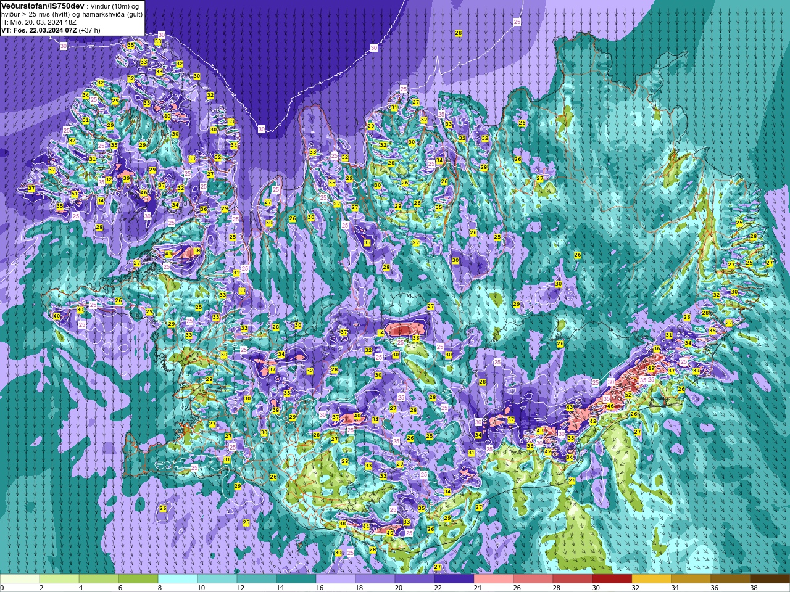Pick the light green 2–4 legend swatch
790x592 pixels.
[59, 579]
